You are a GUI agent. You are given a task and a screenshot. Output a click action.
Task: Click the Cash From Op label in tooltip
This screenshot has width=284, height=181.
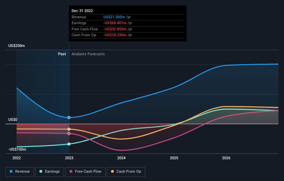point(84,35)
